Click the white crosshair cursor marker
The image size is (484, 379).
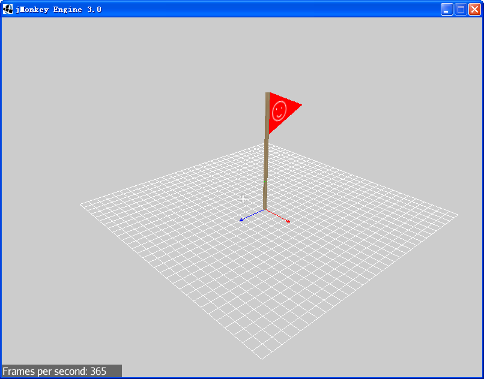click(243, 200)
